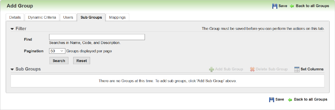Collapse the Filter section triangle

pos(12,29)
